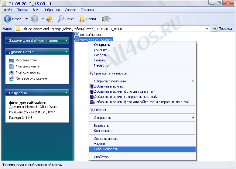
Task: Choose Свойства in context menu
Action: point(142,157)
